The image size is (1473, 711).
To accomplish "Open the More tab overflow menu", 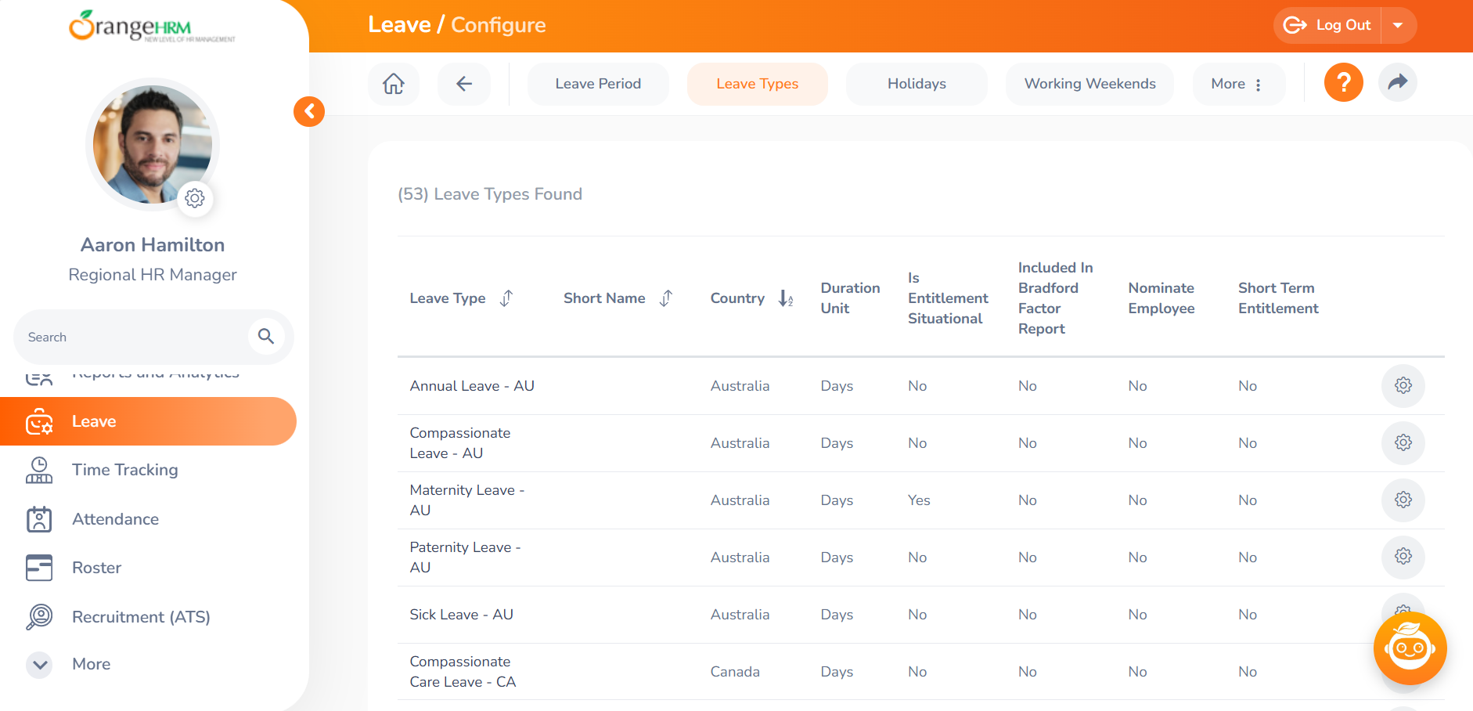I will click(x=1238, y=84).
